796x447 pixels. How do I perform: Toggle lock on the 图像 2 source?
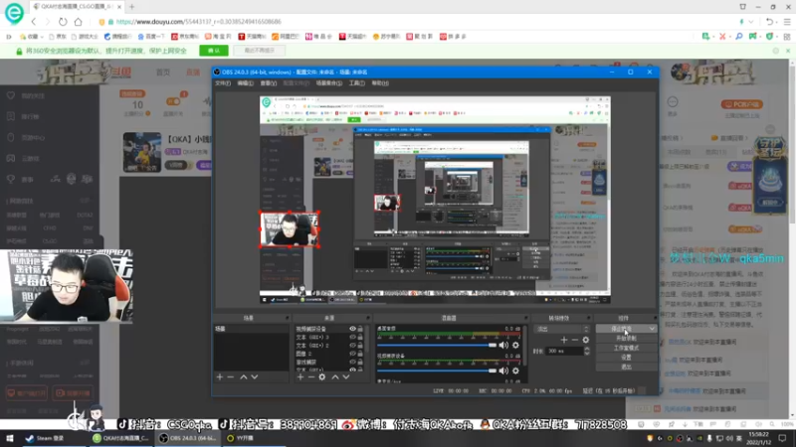360,354
